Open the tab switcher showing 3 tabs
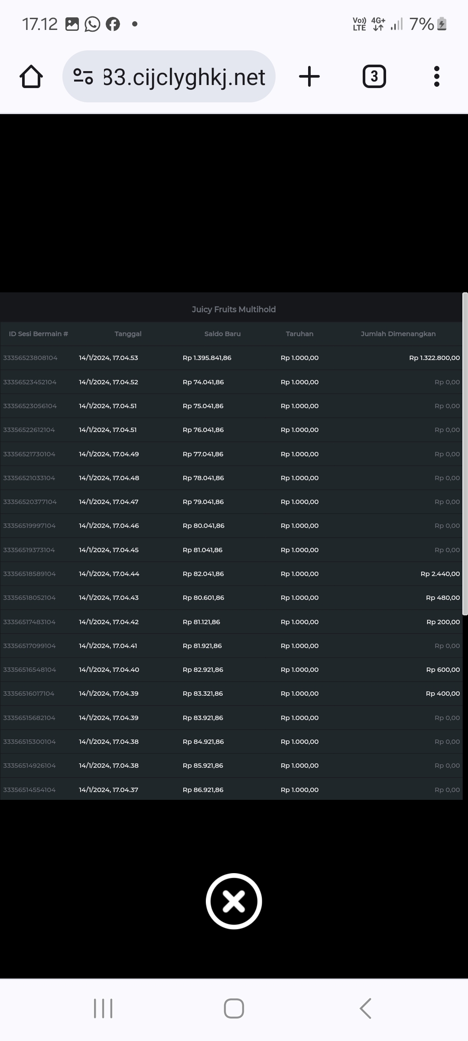 point(374,77)
